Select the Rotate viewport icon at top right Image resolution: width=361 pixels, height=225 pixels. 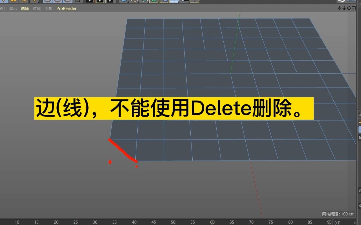pos(349,8)
